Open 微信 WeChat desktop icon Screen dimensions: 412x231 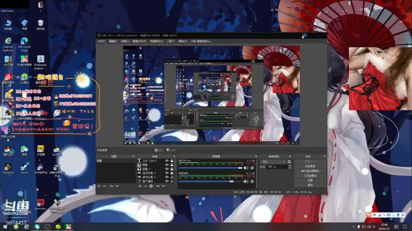[24, 151]
